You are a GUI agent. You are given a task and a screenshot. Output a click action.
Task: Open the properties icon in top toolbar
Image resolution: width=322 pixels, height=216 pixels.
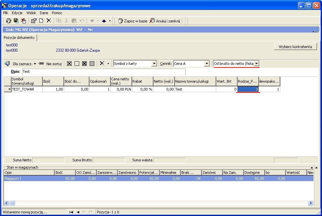tap(34, 20)
